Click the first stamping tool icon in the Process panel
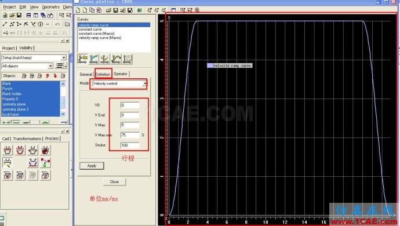This screenshot has width=400, height=226. pyautogui.click(x=8, y=150)
